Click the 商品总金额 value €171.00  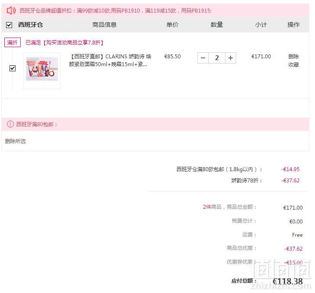click(x=293, y=208)
